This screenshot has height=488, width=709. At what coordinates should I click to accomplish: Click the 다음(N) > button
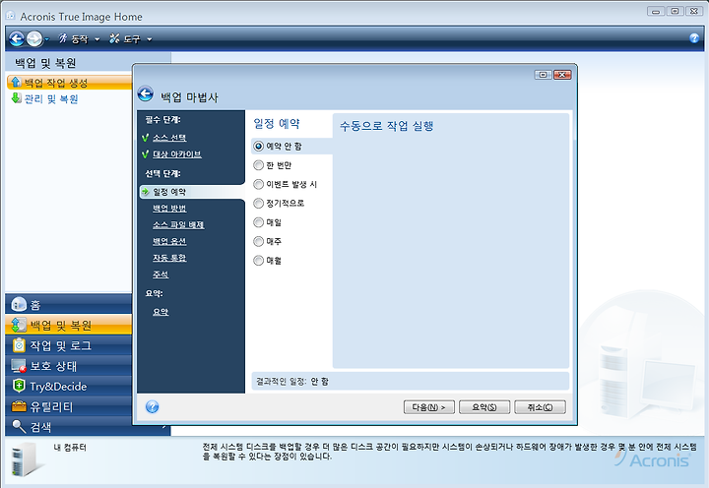428,407
